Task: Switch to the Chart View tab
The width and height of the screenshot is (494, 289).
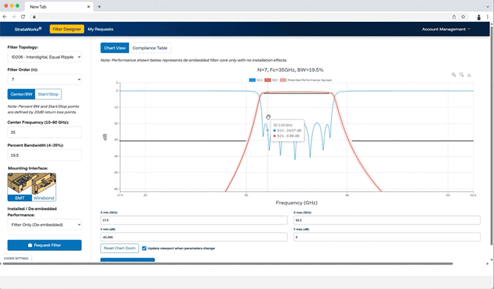Action: (x=115, y=48)
